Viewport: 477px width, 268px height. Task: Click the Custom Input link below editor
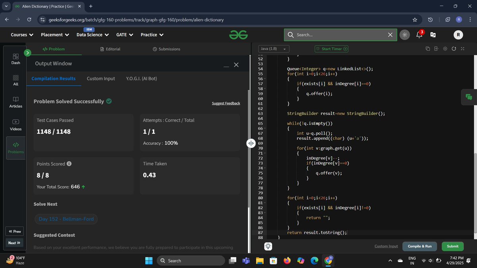click(386, 246)
